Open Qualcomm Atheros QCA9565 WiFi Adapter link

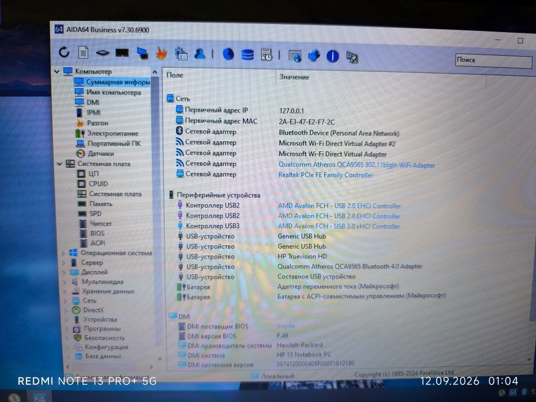(357, 165)
